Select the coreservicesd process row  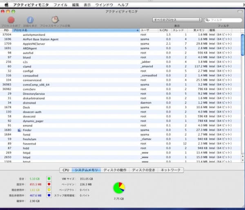[x=120, y=80]
